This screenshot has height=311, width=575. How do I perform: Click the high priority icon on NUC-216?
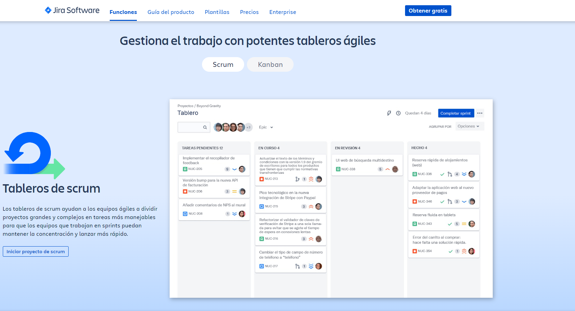pos(311,239)
